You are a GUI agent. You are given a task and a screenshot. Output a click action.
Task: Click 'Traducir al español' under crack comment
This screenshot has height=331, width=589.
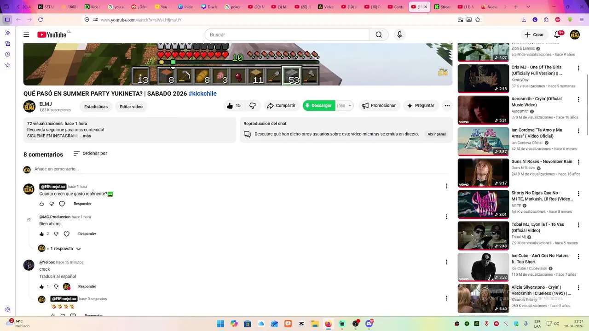58,277
